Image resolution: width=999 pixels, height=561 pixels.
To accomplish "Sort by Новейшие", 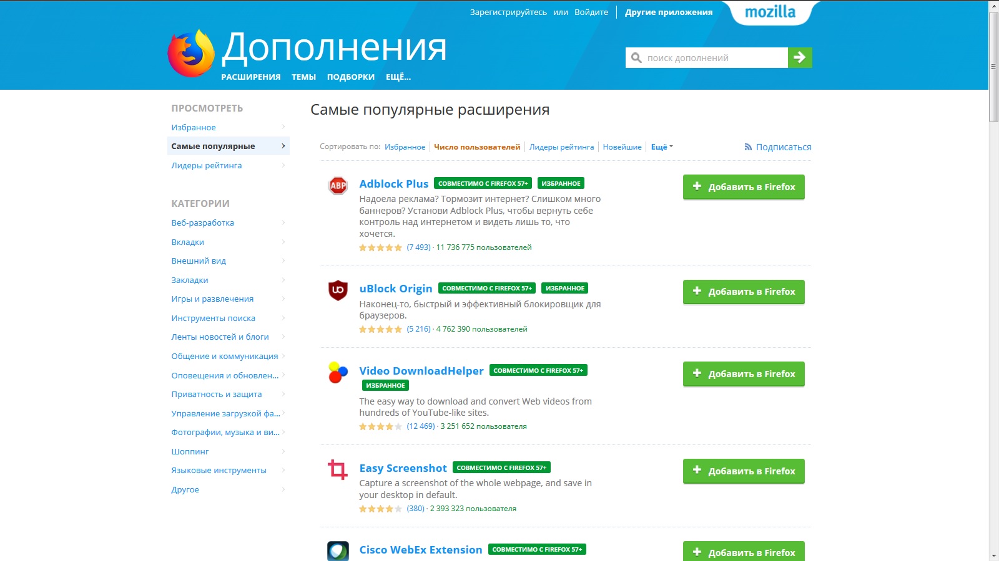I will pyautogui.click(x=623, y=147).
